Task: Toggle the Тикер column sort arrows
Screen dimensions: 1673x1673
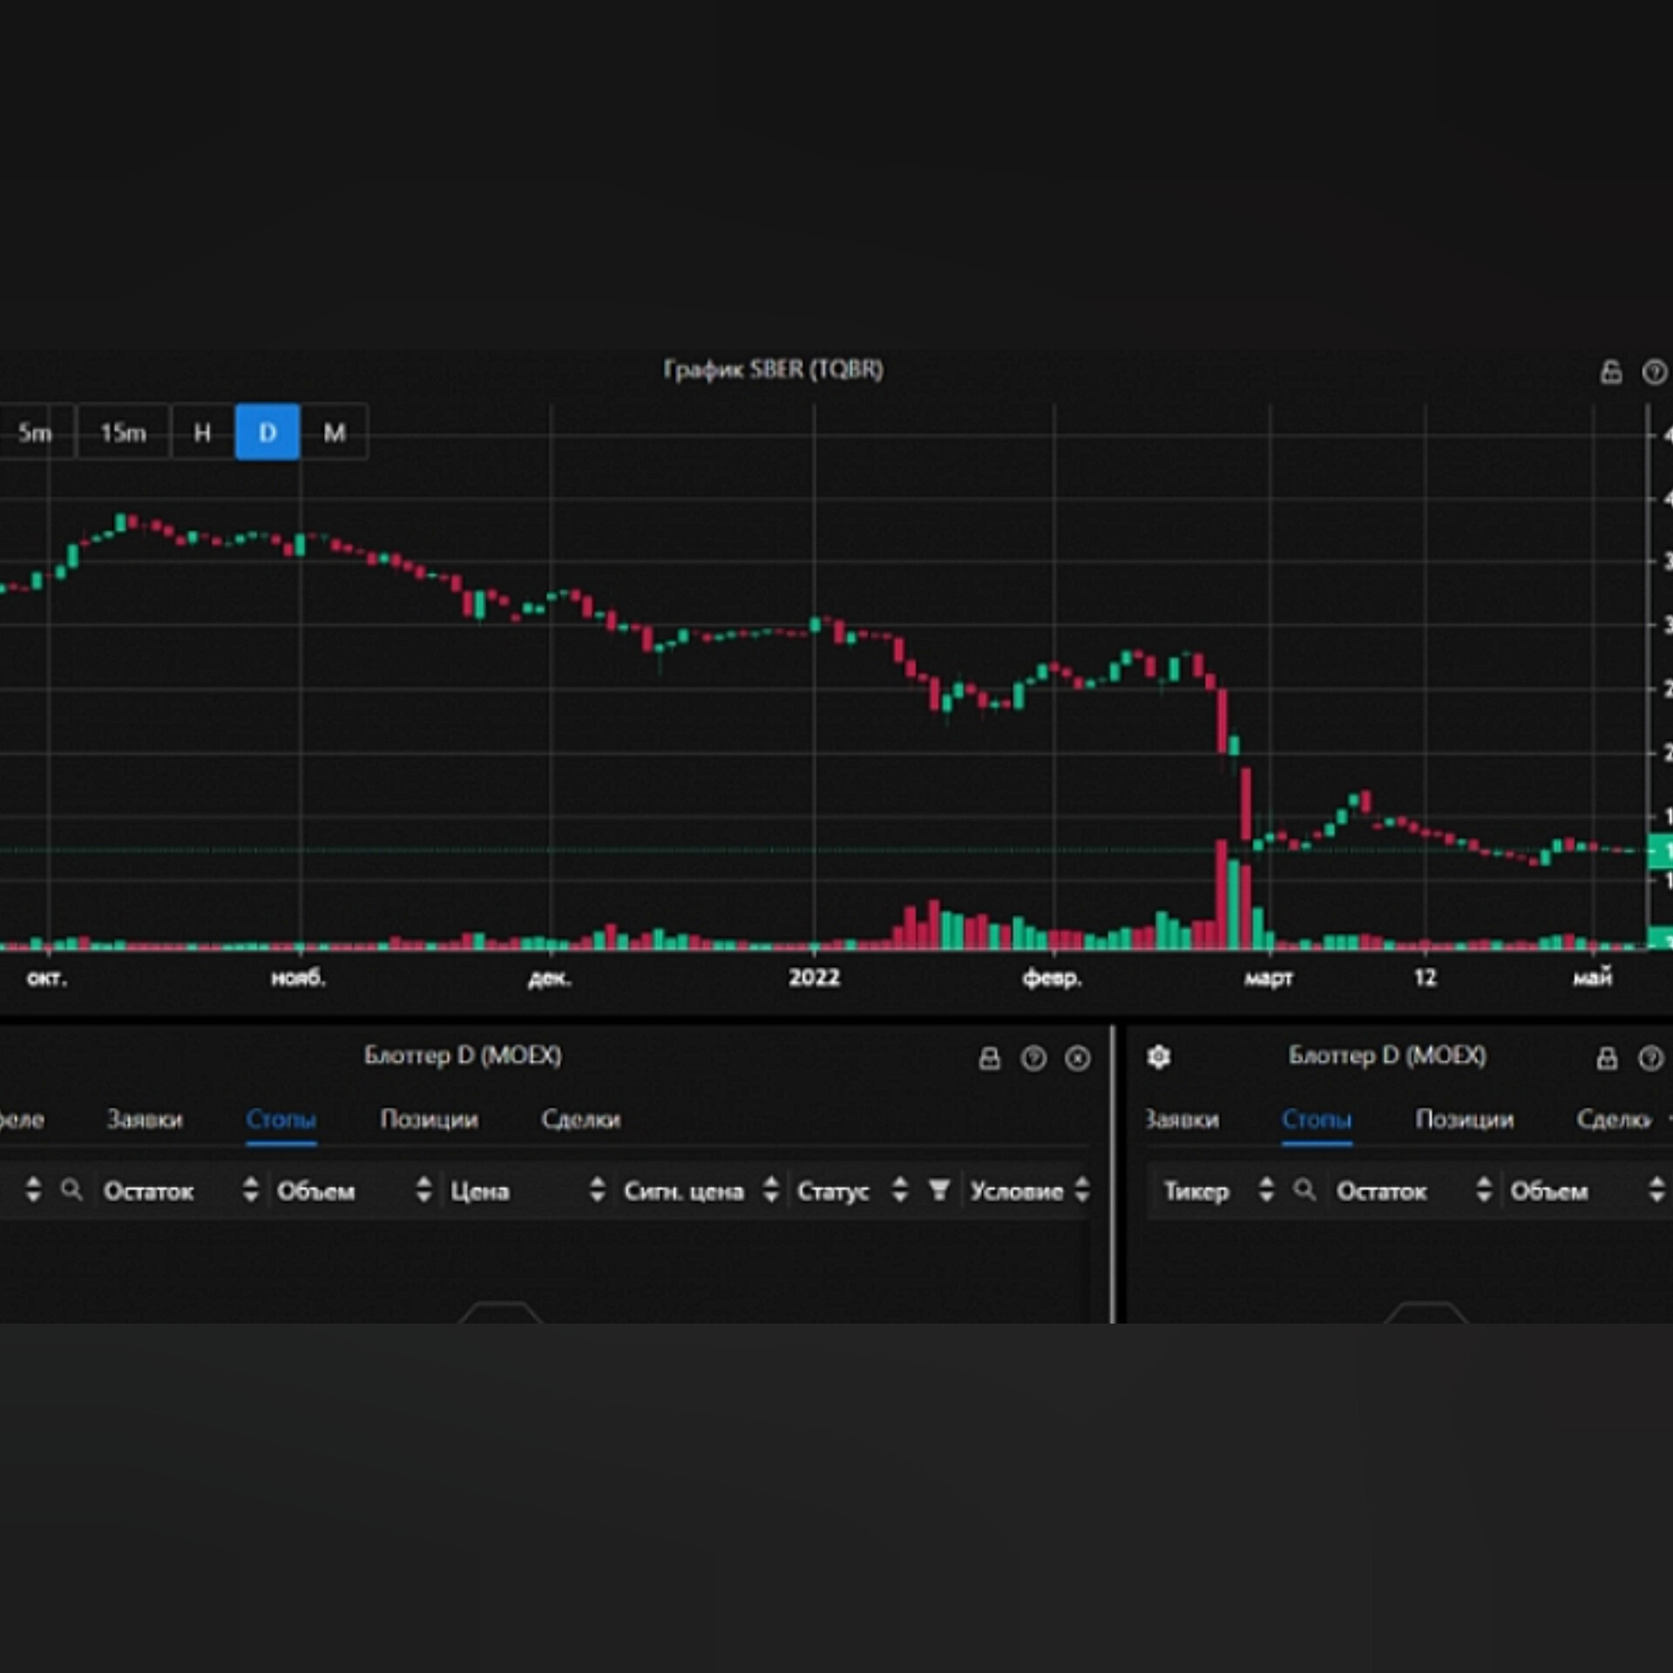Action: point(1266,1189)
